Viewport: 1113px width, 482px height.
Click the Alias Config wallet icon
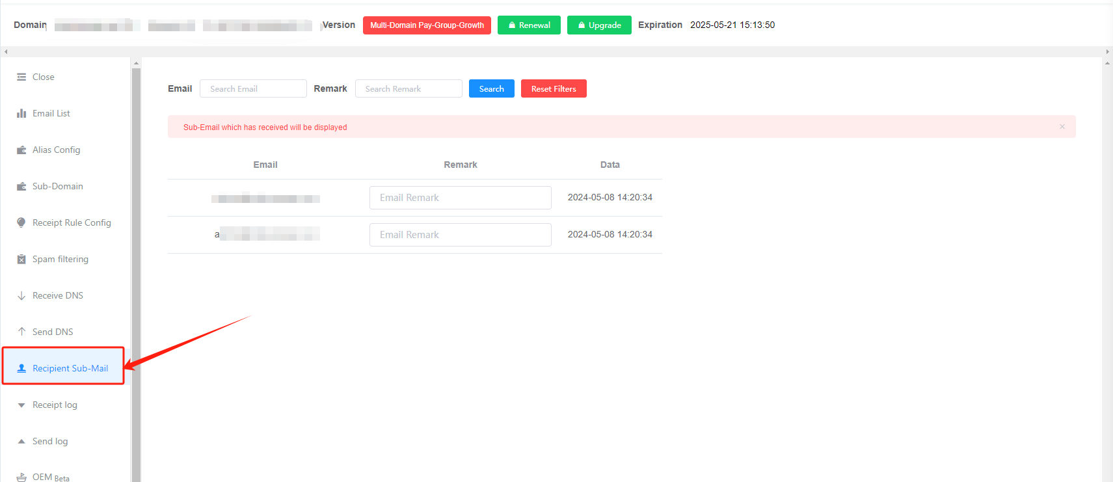[x=21, y=150]
